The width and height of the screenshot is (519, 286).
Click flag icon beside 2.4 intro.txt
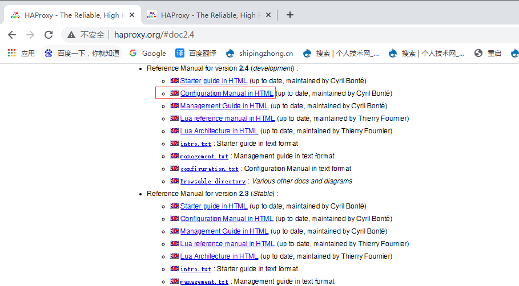pos(175,143)
